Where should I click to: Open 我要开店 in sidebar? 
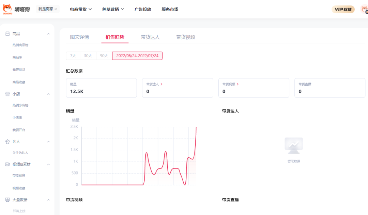(x=19, y=130)
